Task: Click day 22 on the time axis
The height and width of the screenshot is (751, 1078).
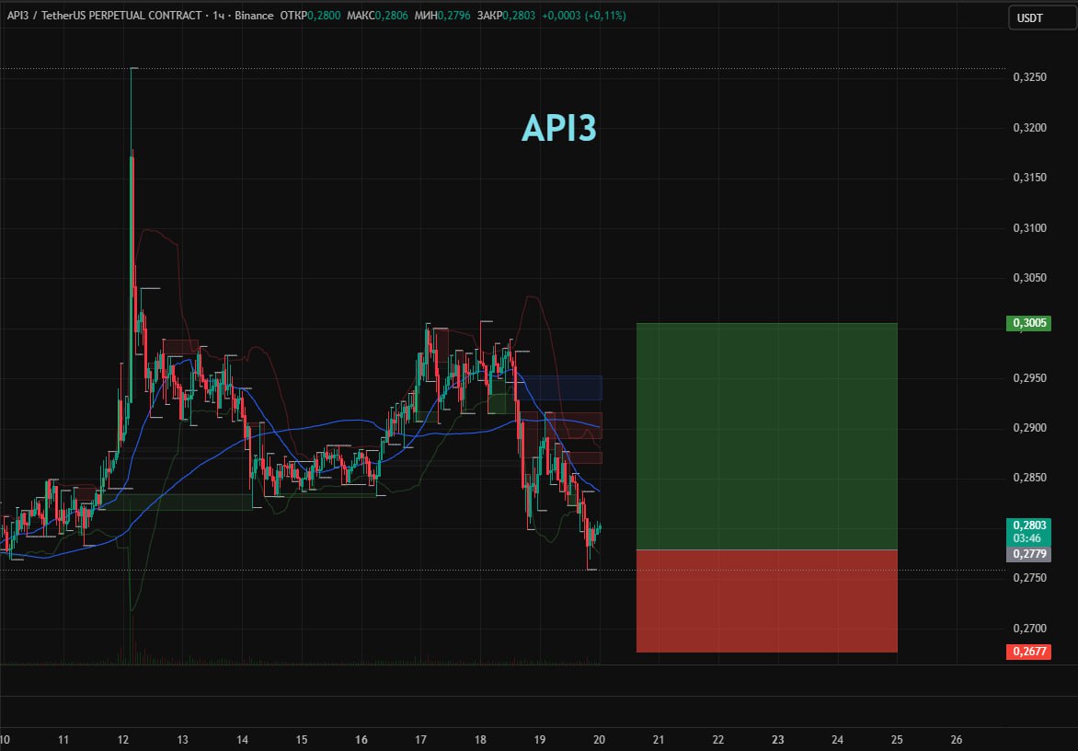Action: (x=717, y=740)
